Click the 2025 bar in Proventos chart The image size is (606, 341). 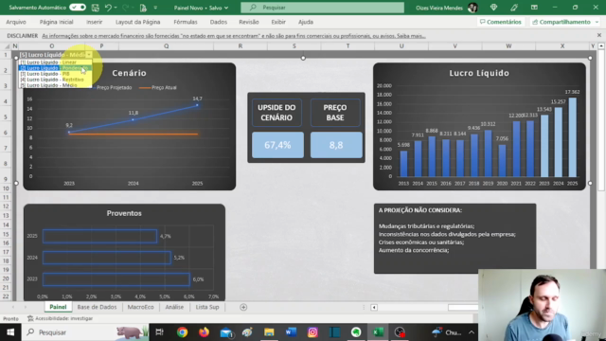tap(99, 236)
